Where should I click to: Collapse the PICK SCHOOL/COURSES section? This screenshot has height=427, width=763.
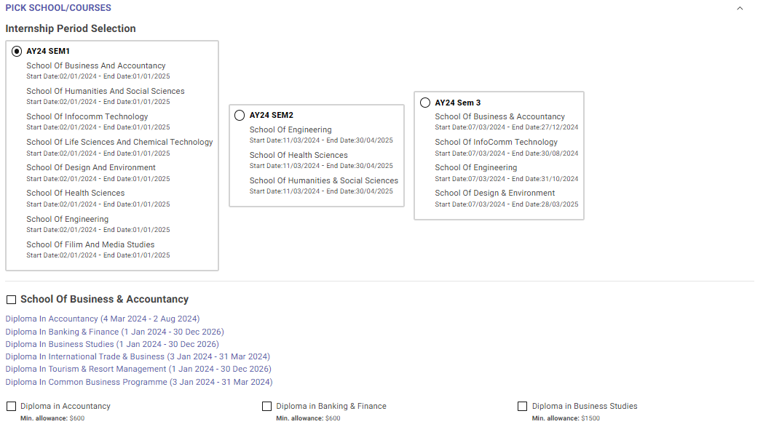pos(740,8)
